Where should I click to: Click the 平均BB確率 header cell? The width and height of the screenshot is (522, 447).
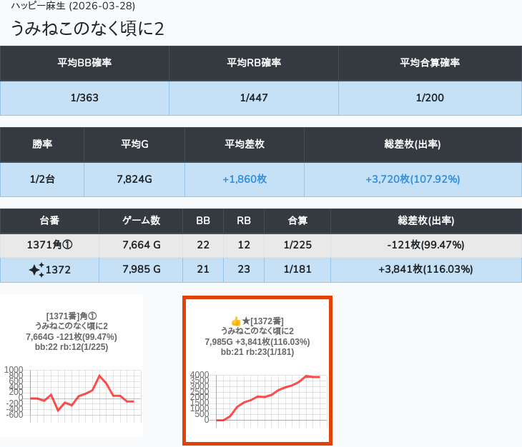tap(84, 62)
